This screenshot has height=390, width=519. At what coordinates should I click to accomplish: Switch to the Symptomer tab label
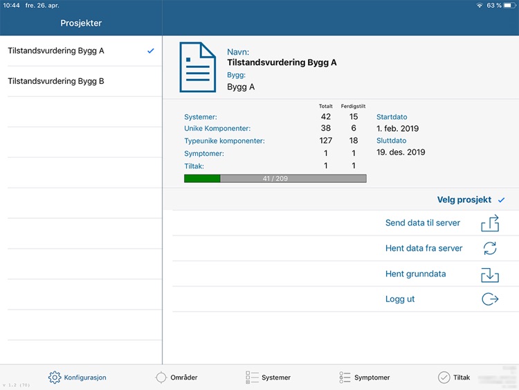[x=372, y=378]
